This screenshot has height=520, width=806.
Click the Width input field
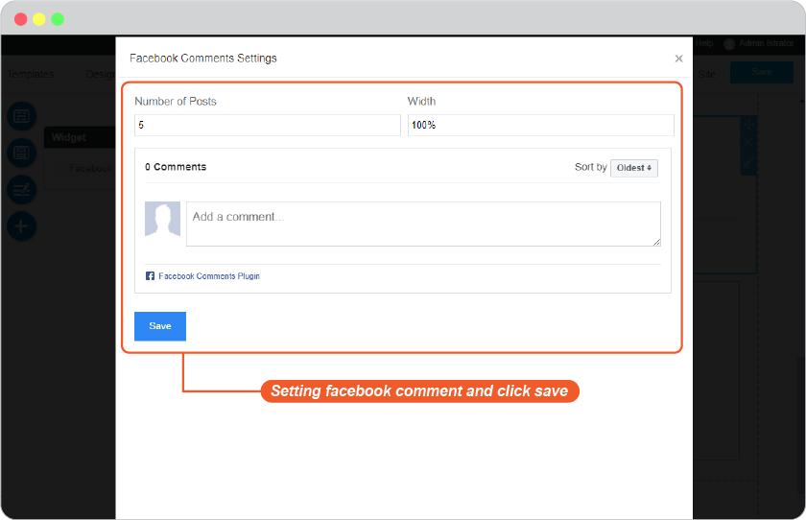pyautogui.click(x=541, y=125)
